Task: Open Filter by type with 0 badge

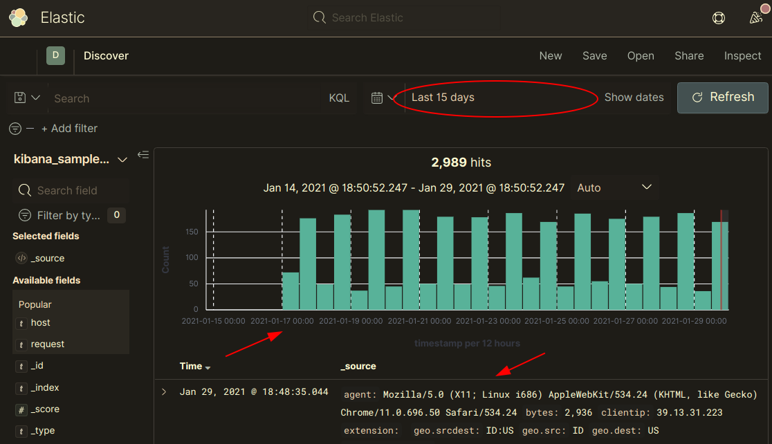Action: (x=72, y=215)
